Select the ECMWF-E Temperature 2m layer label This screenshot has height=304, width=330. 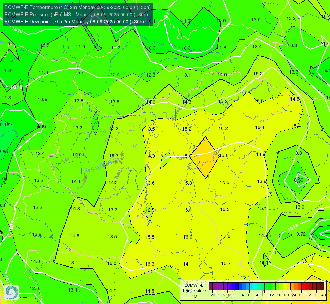point(78,7)
